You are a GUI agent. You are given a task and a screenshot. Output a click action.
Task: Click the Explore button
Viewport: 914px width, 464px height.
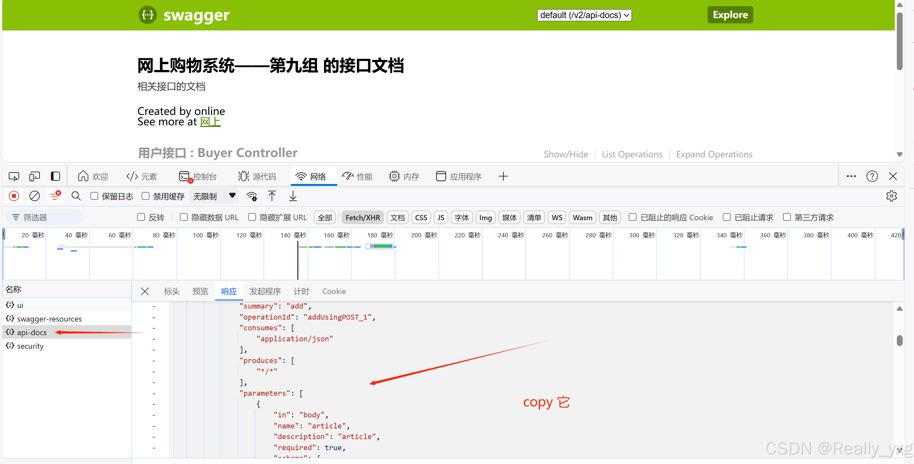tap(730, 15)
